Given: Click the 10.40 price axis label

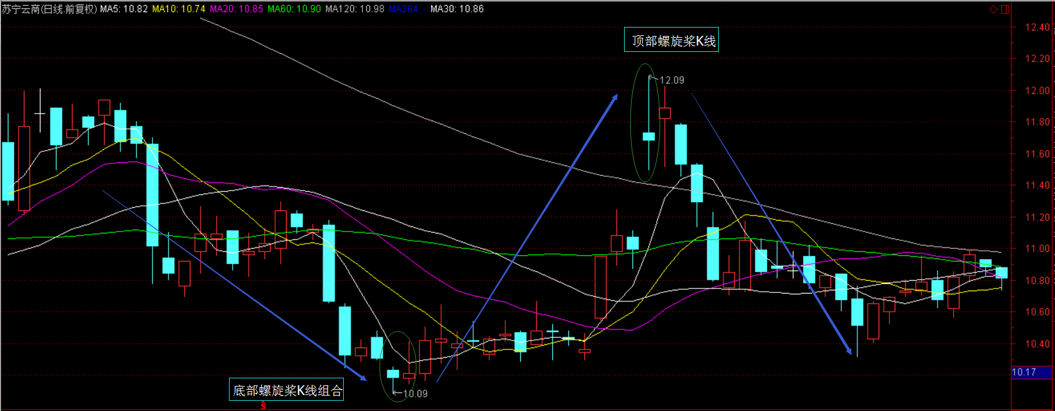Looking at the screenshot, I should coord(1037,344).
